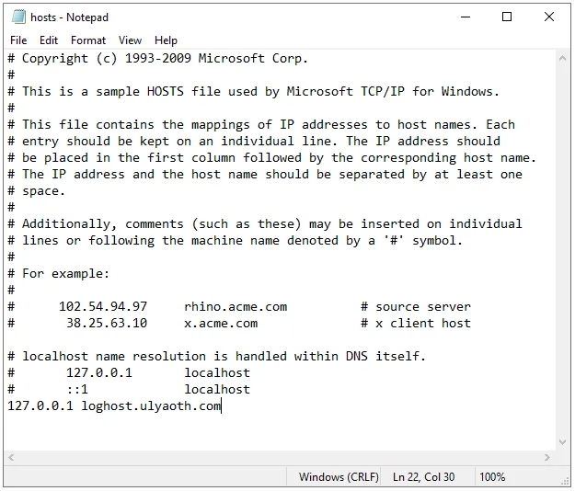Click the horizontal scrollbar right arrow
The image size is (575, 491).
(549, 458)
